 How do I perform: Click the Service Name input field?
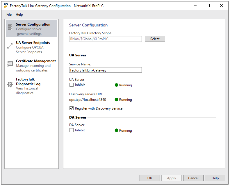click(x=106, y=70)
